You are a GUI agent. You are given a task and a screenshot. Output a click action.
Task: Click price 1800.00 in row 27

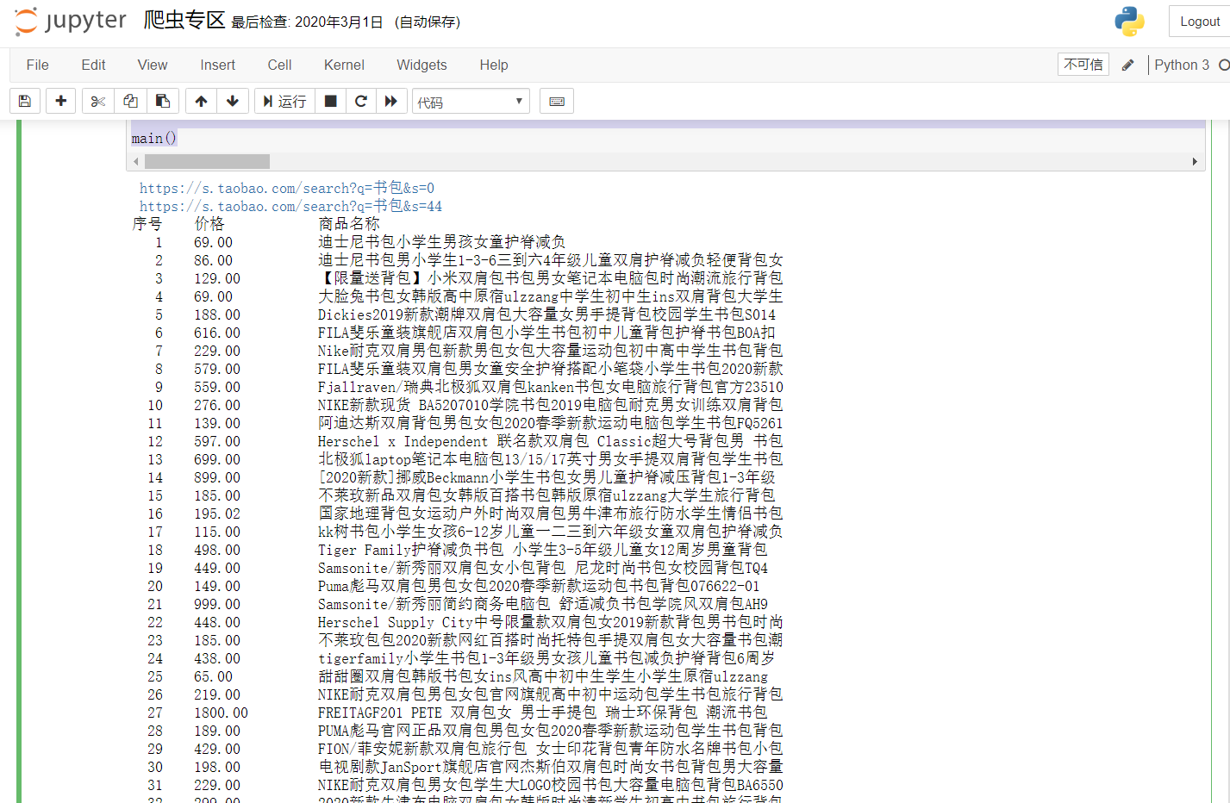coord(221,713)
